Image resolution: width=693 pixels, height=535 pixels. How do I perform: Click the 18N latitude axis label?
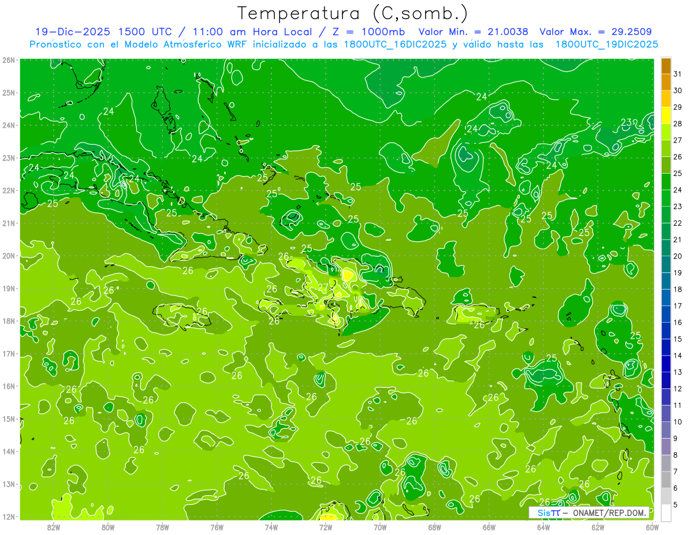pos(9,321)
